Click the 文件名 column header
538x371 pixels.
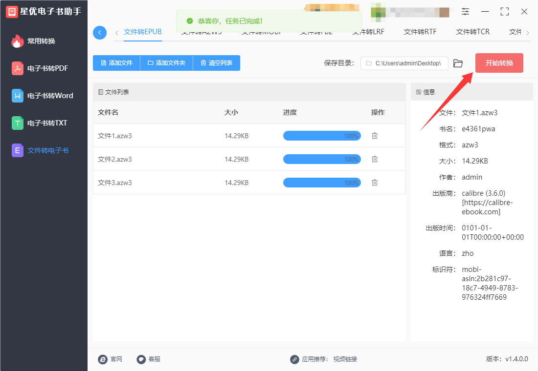(x=108, y=112)
